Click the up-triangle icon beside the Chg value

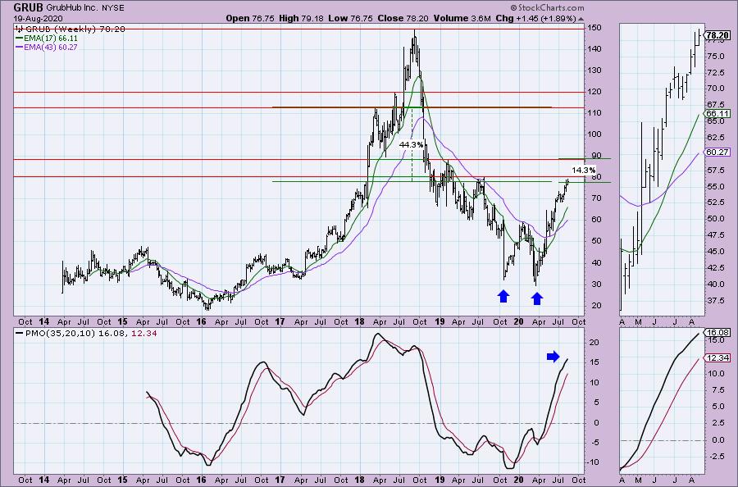tap(581, 19)
